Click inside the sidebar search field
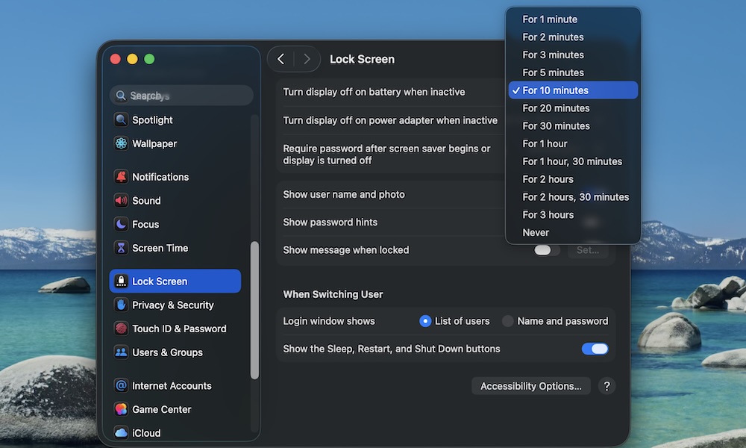 (181, 96)
